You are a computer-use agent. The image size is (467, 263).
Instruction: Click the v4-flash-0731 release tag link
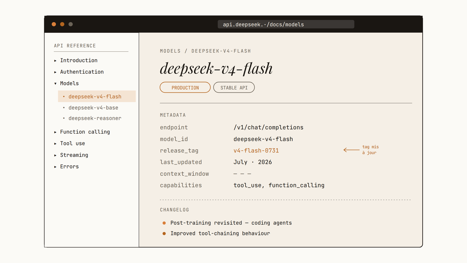(x=256, y=151)
